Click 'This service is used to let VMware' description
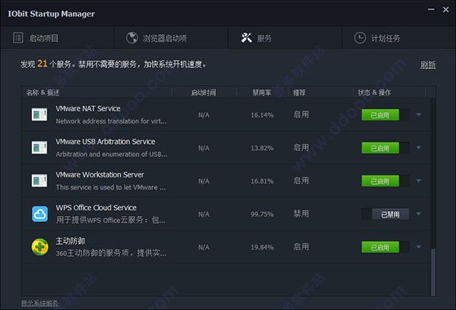The width and height of the screenshot is (456, 310). pyautogui.click(x=111, y=187)
